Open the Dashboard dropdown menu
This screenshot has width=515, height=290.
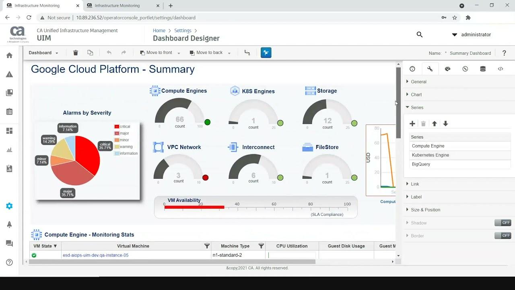click(43, 53)
